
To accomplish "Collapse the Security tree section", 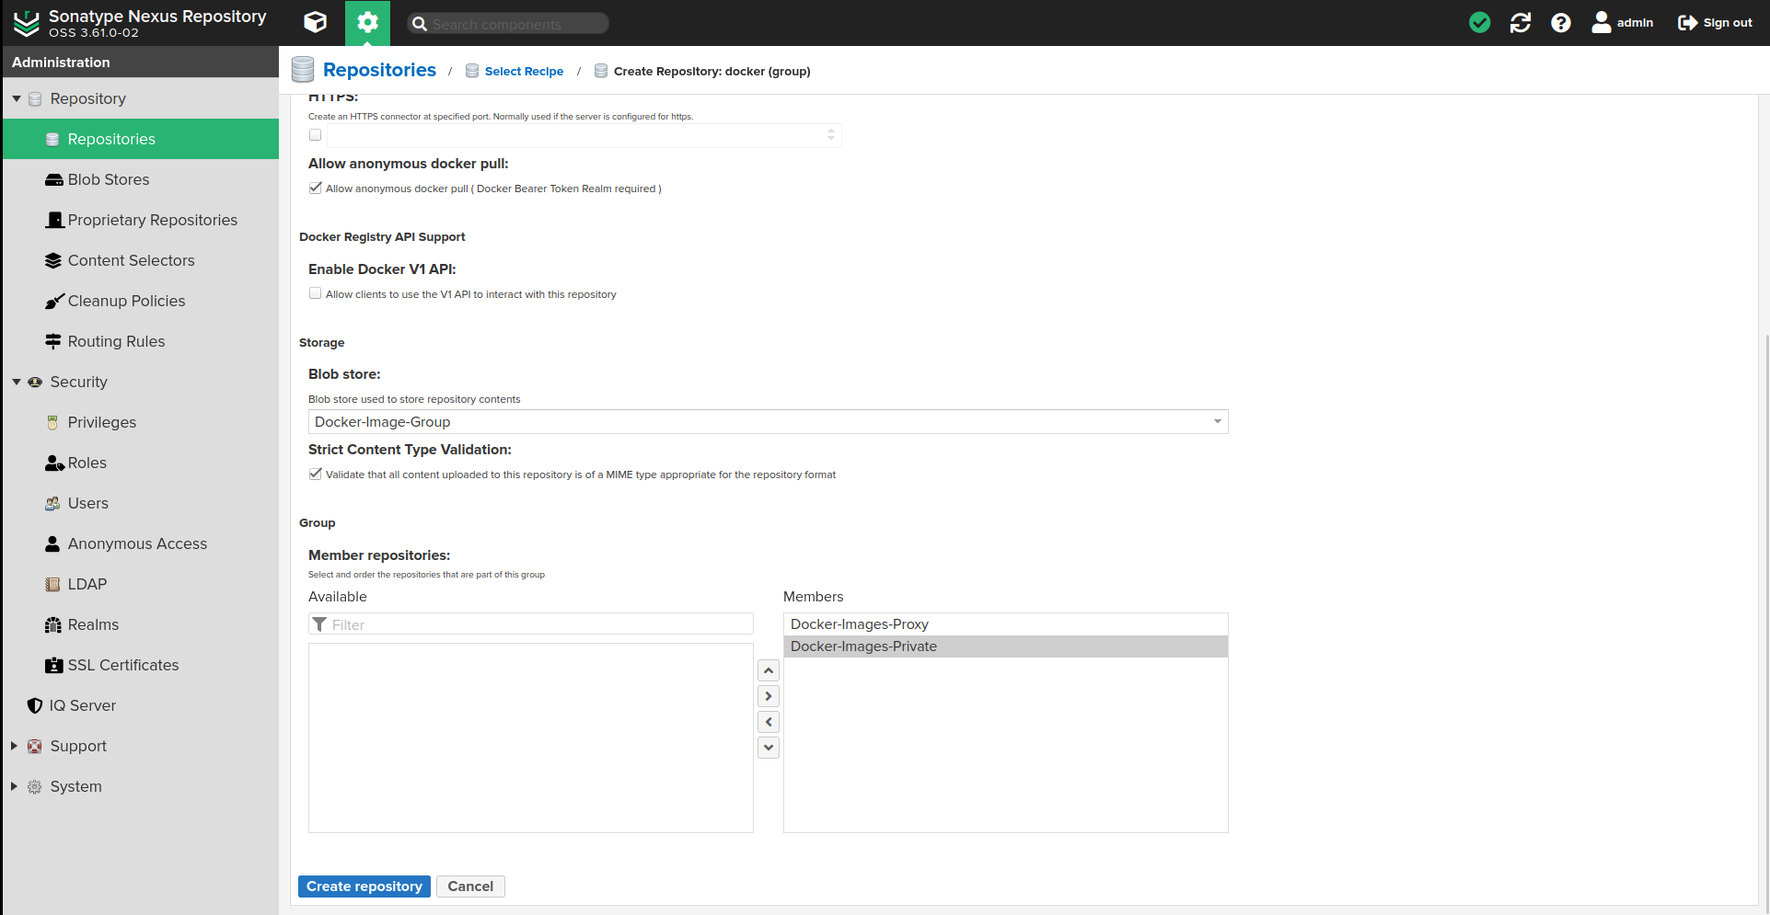I will (x=17, y=382).
